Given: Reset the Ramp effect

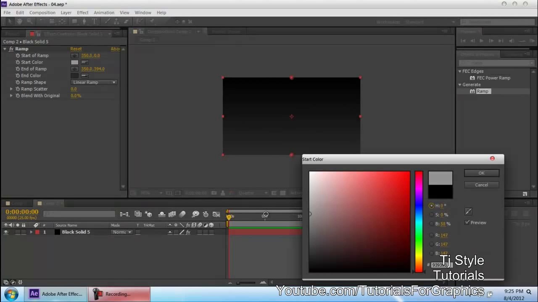Looking at the screenshot, I should click(x=76, y=49).
